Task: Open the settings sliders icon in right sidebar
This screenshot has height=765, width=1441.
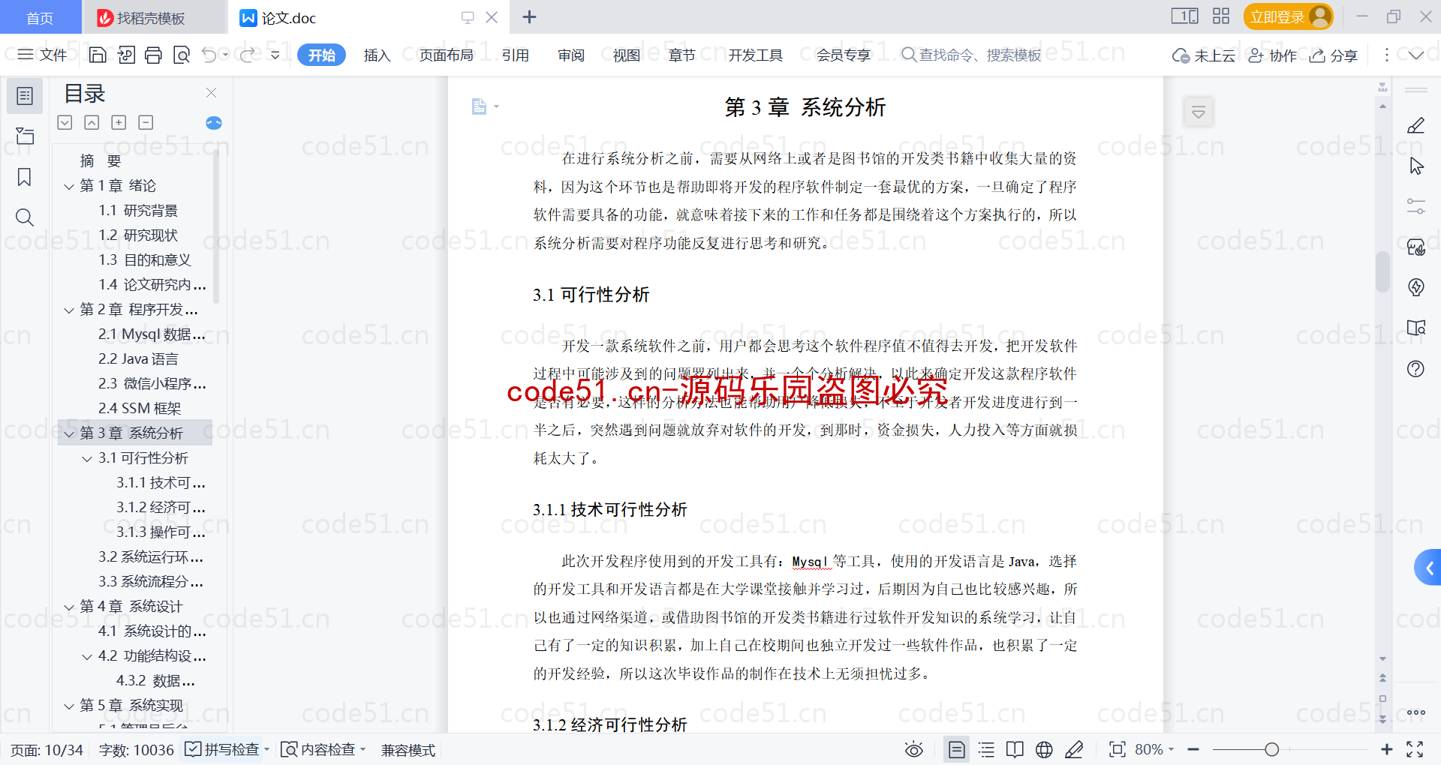Action: [1415, 206]
